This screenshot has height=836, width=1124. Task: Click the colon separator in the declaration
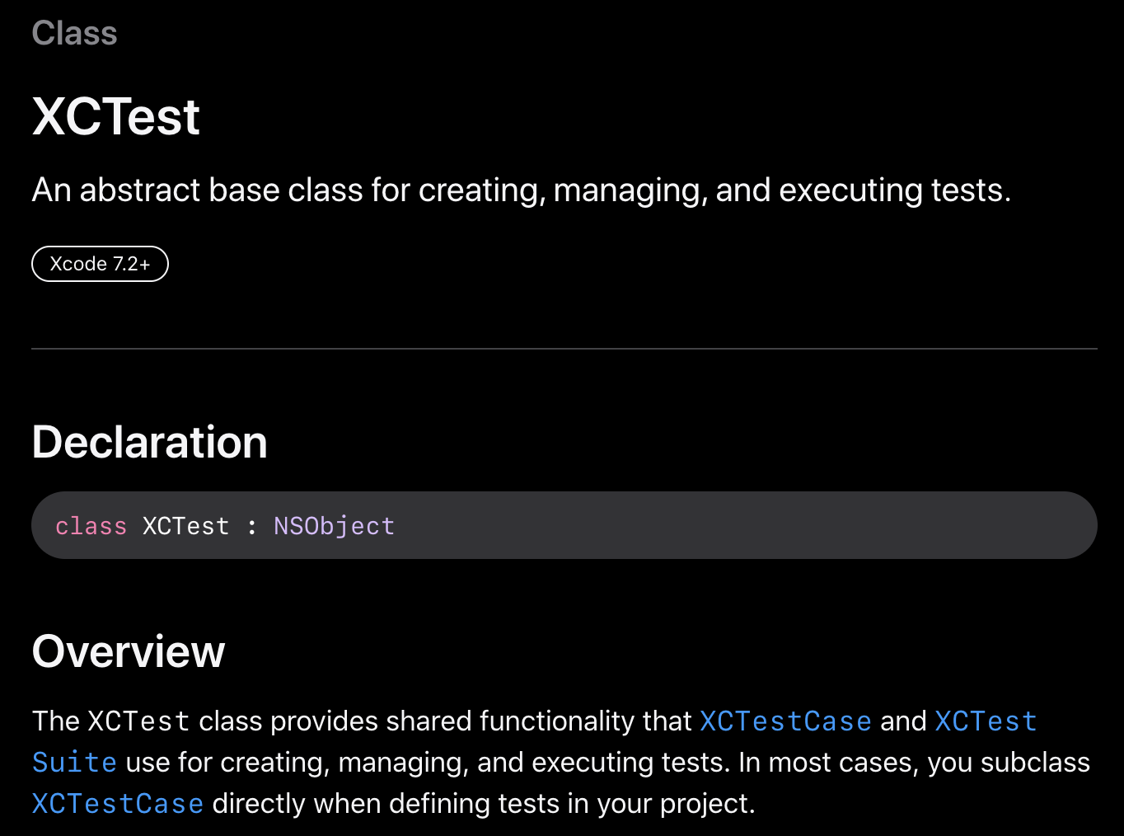click(x=251, y=527)
